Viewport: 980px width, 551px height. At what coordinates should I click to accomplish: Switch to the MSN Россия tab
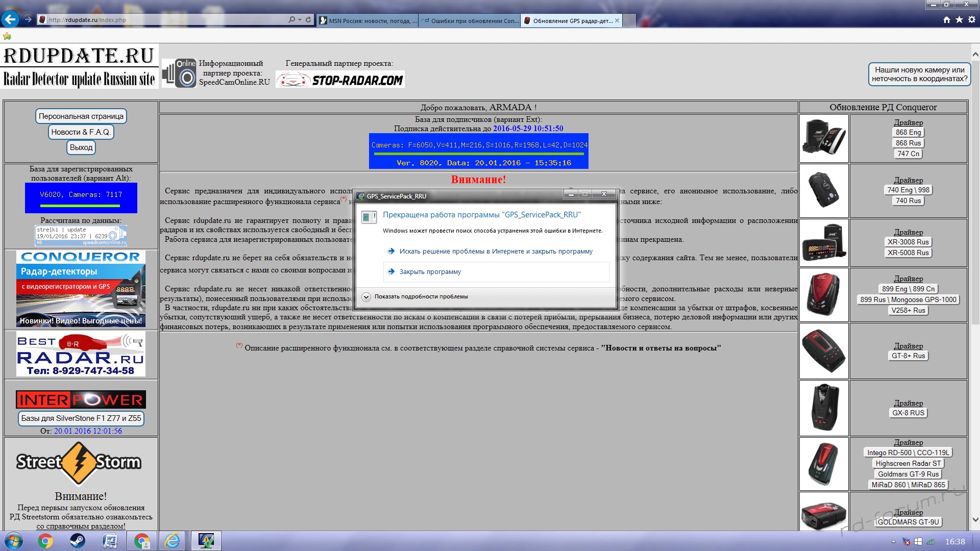367,20
